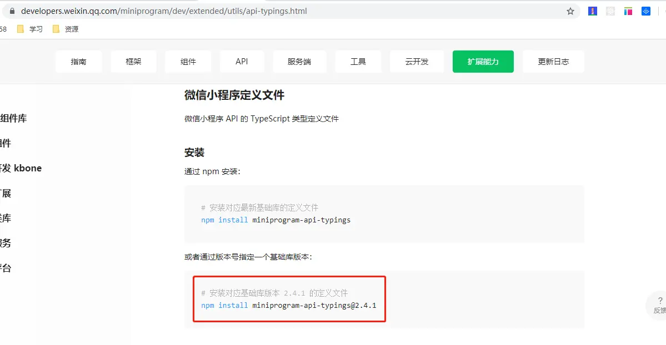Open the kbone sidebar entry
666x345 pixels.
(x=21, y=168)
